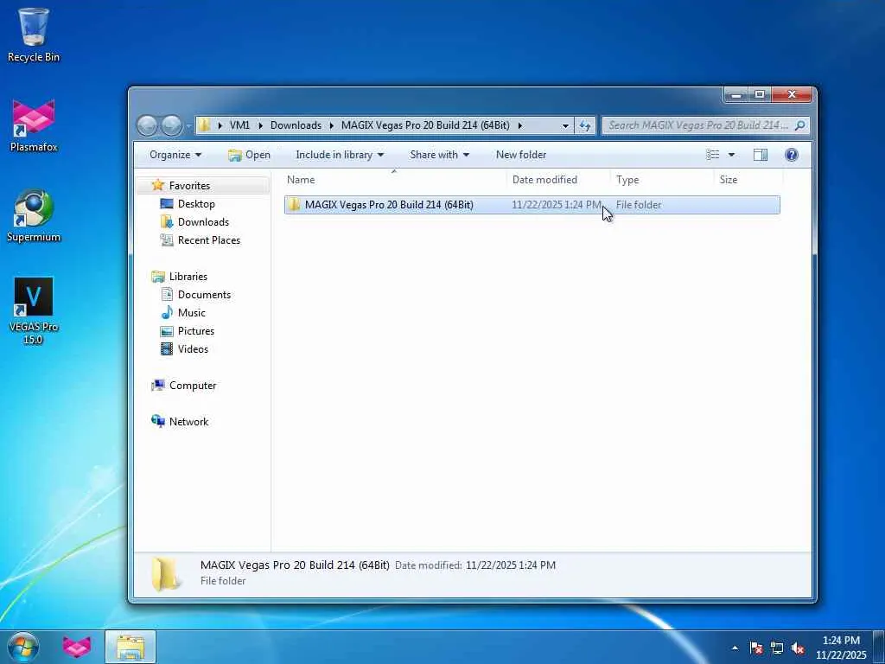
Task: Click the 11/22/2025 1:24 PM date cell
Action: coord(557,205)
